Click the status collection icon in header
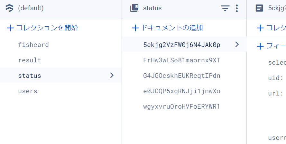 coord(134,8)
